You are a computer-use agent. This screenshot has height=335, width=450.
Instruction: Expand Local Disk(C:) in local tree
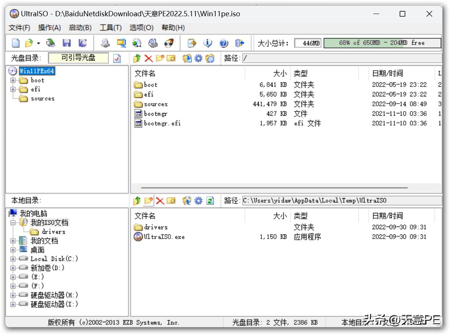pyautogui.click(x=12, y=259)
